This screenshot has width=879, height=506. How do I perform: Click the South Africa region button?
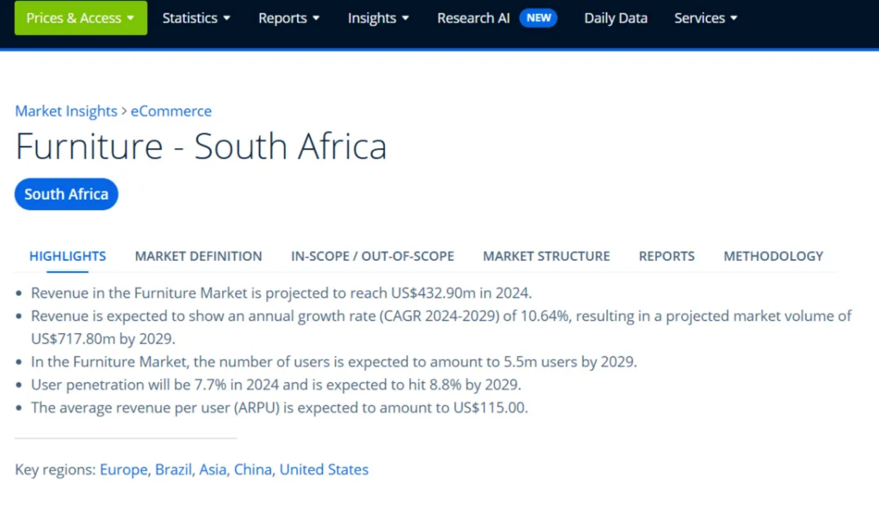point(66,194)
